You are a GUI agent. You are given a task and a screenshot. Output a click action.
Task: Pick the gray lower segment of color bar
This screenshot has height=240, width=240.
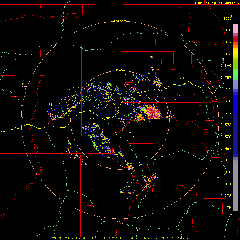[235, 185]
